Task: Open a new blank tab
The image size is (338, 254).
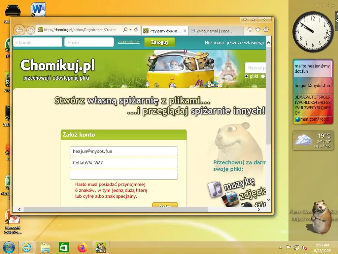Action: pyautogui.click(x=239, y=31)
